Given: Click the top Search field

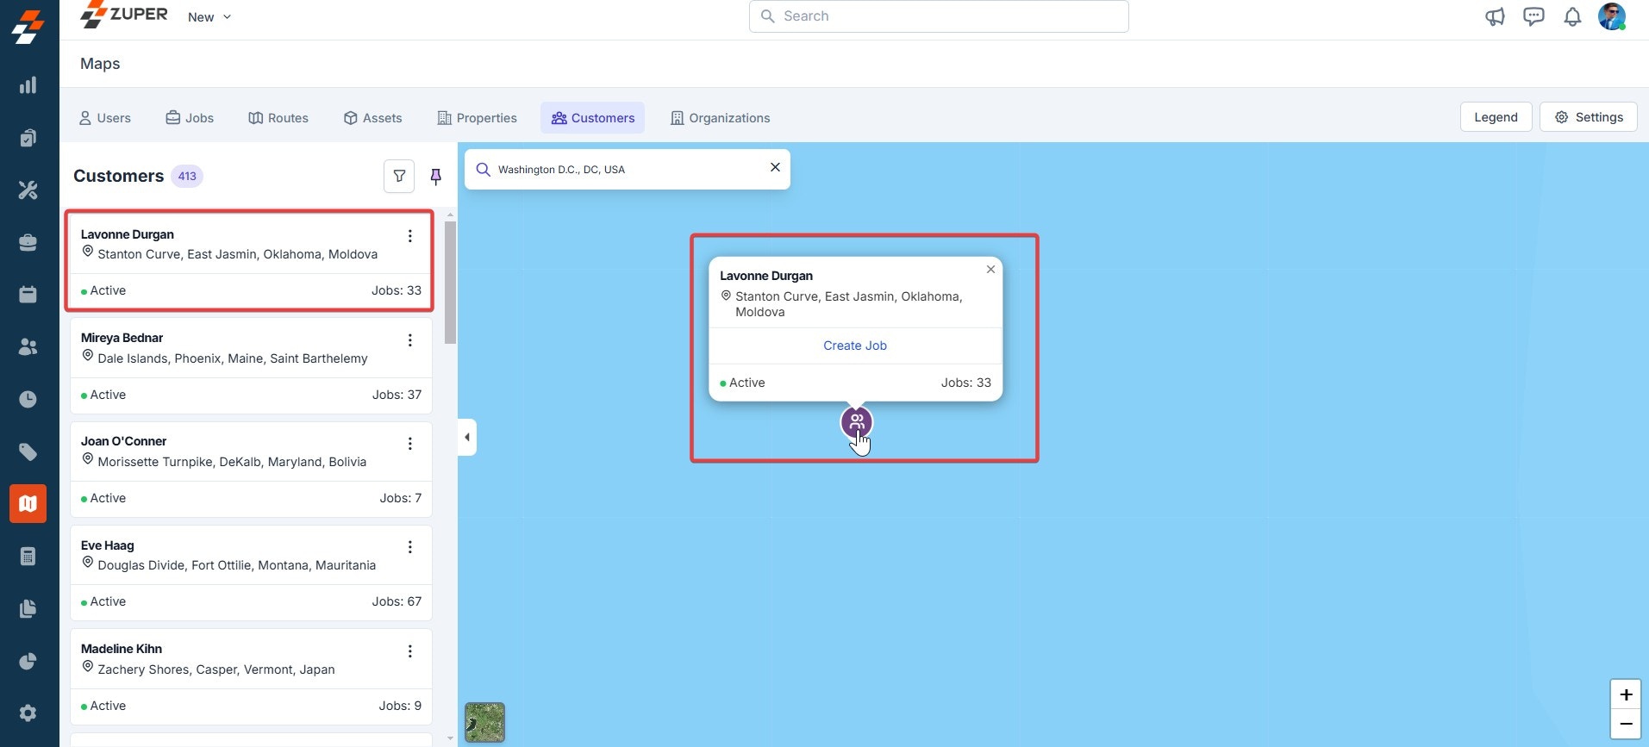Looking at the screenshot, I should (939, 16).
